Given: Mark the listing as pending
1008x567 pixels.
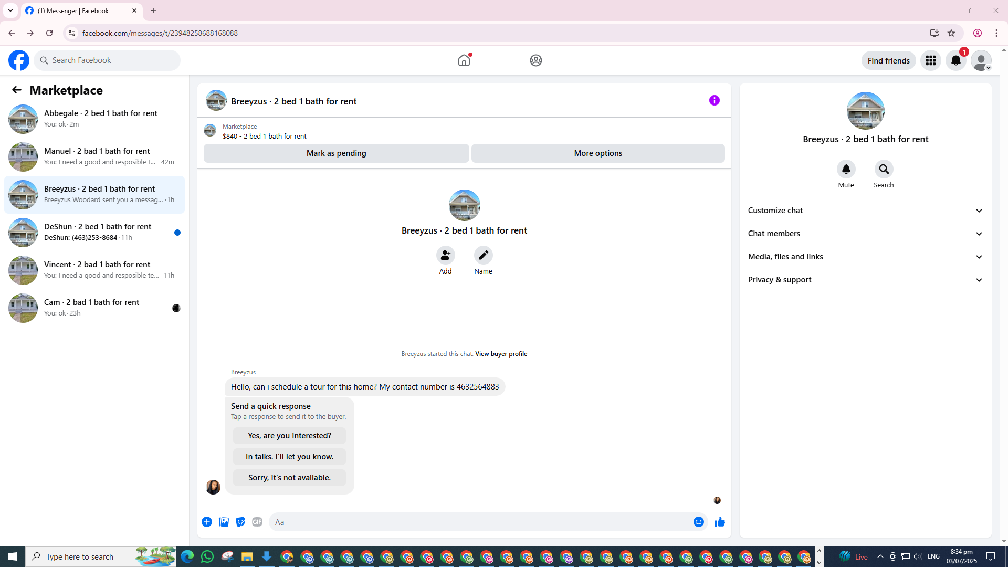Looking at the screenshot, I should 336,153.
